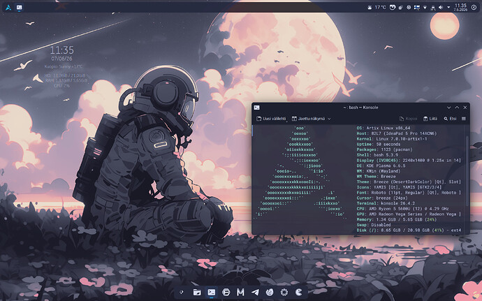Screen dimensions: 482x301
Task: Click the Liitä paste button
Action: 430,119
